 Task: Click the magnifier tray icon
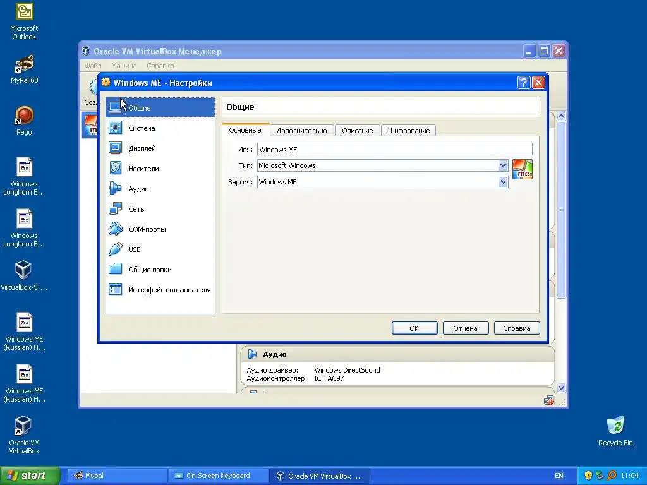(x=612, y=476)
